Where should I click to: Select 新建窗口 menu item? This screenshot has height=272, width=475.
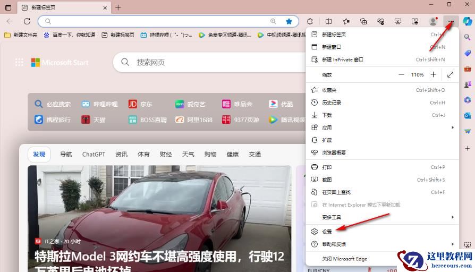click(x=383, y=47)
